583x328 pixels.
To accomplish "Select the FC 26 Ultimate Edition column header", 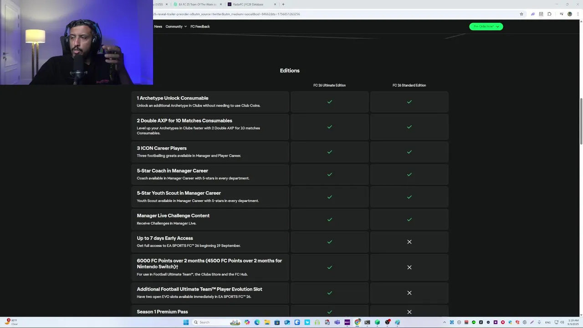I will (x=329, y=85).
